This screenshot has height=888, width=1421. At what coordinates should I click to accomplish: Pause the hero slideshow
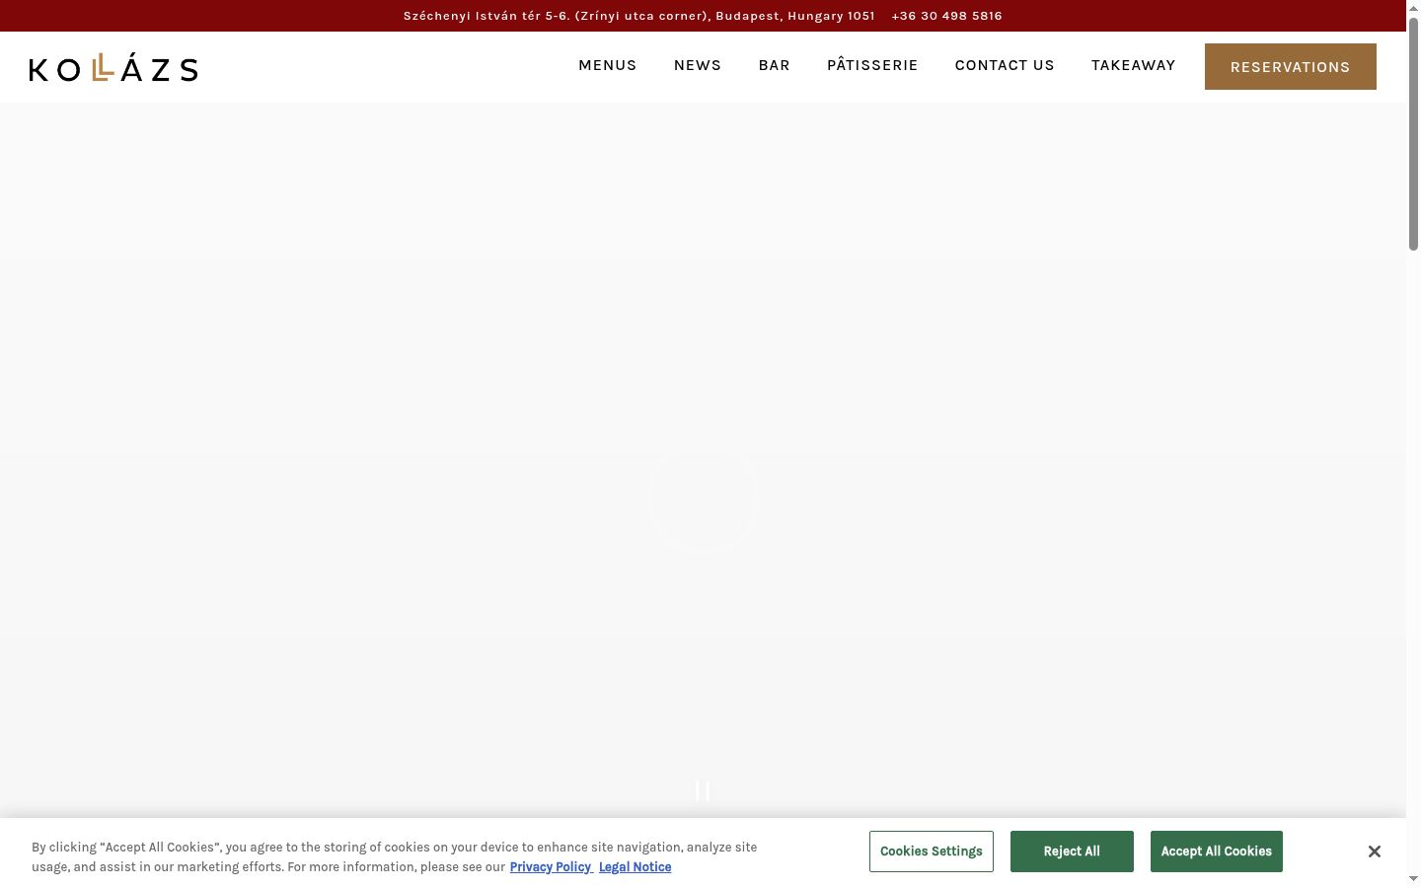(703, 791)
